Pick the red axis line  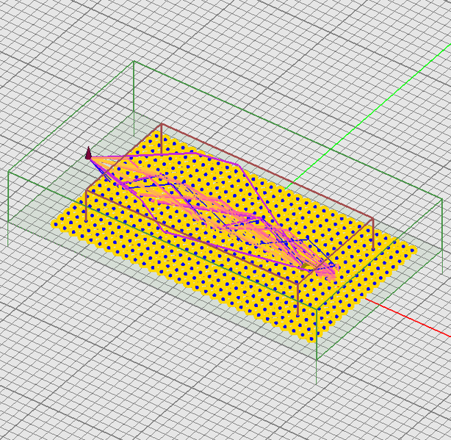pyautogui.click(x=408, y=317)
